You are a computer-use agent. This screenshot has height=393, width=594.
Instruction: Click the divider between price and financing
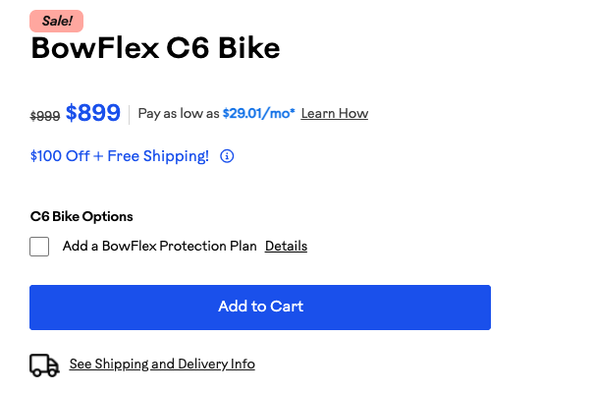[x=130, y=114]
